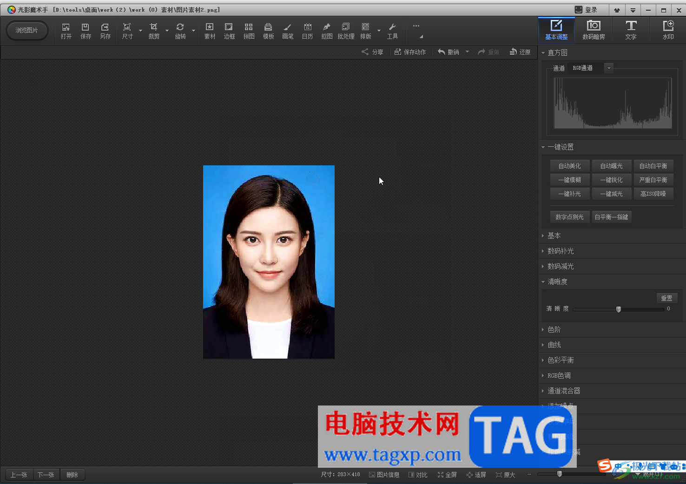Click the 高ISO降噪 button

(653, 194)
